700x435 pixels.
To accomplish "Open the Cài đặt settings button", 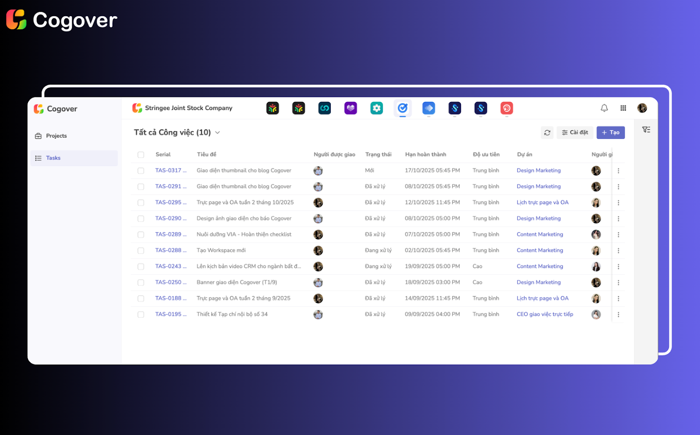I will coord(575,132).
